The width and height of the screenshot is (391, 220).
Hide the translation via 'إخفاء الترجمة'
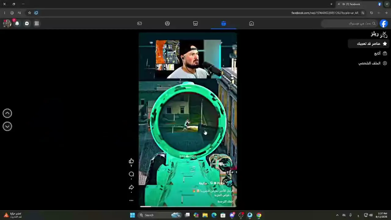click(225, 202)
